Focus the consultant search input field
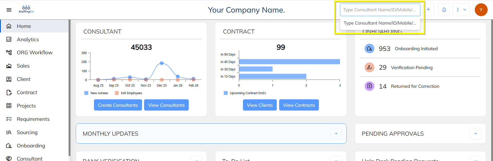The width and height of the screenshot is (493, 161). pos(380,10)
